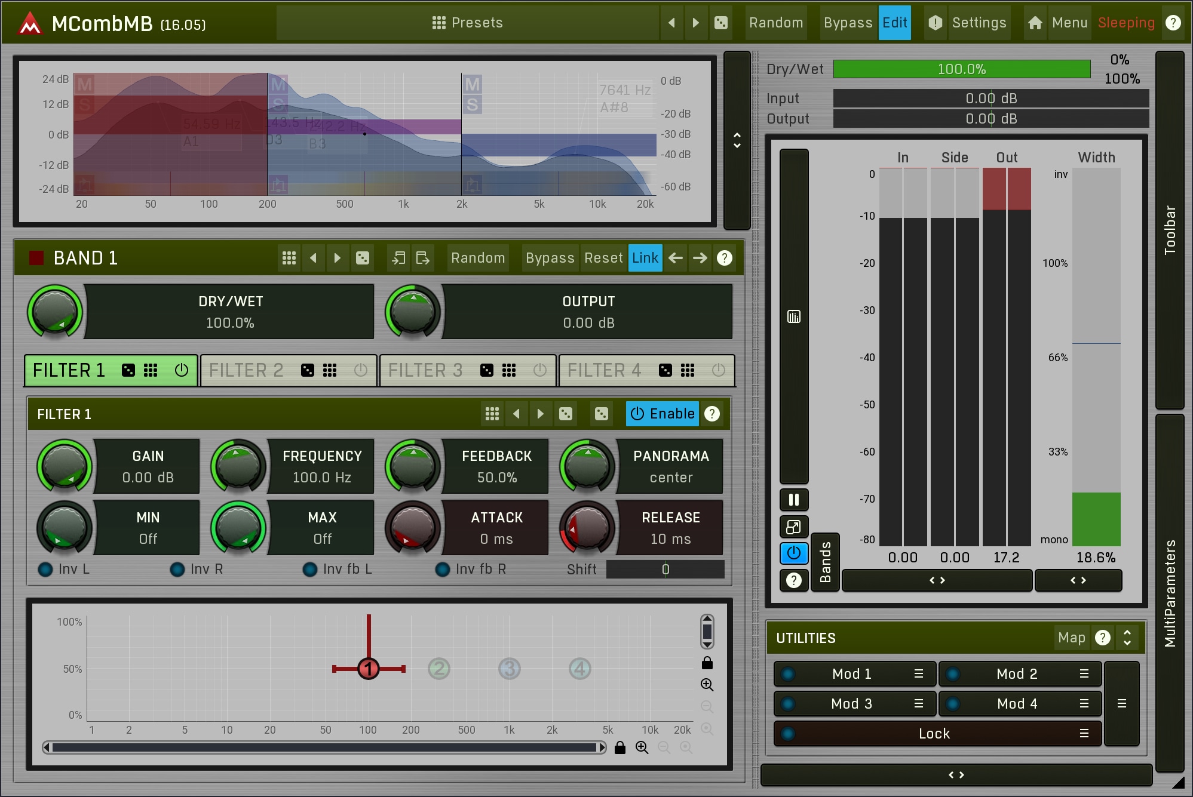1193x797 pixels.
Task: Click the randomize dice icon beside Presets
Action: tap(721, 23)
